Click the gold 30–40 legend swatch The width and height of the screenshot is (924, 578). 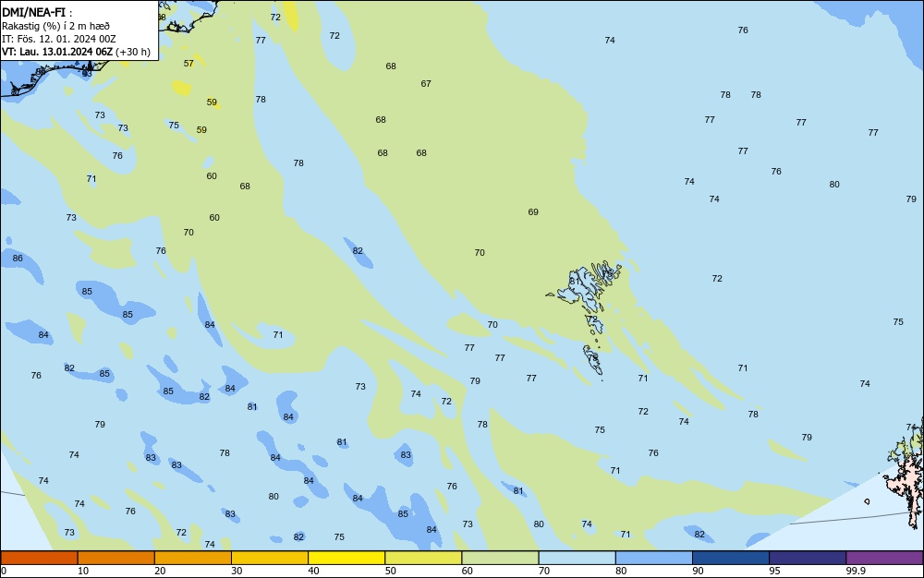point(270,558)
